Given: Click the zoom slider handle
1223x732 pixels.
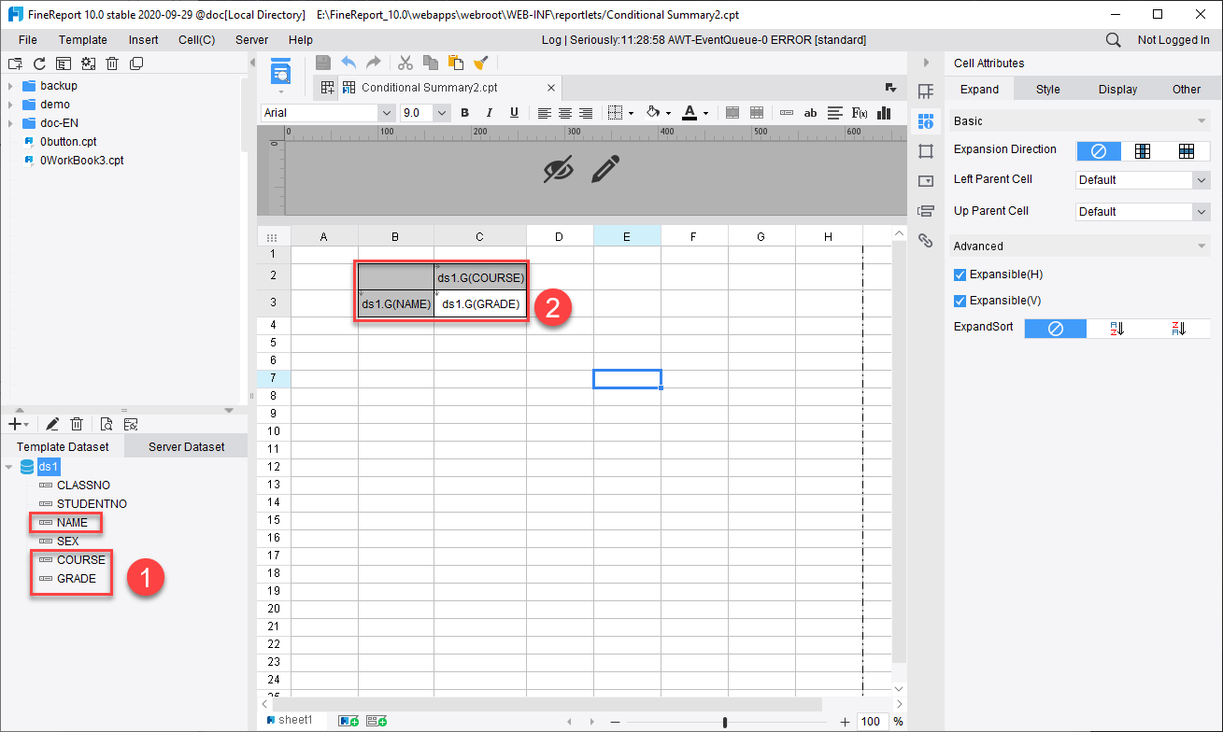Looking at the screenshot, I should (725, 722).
